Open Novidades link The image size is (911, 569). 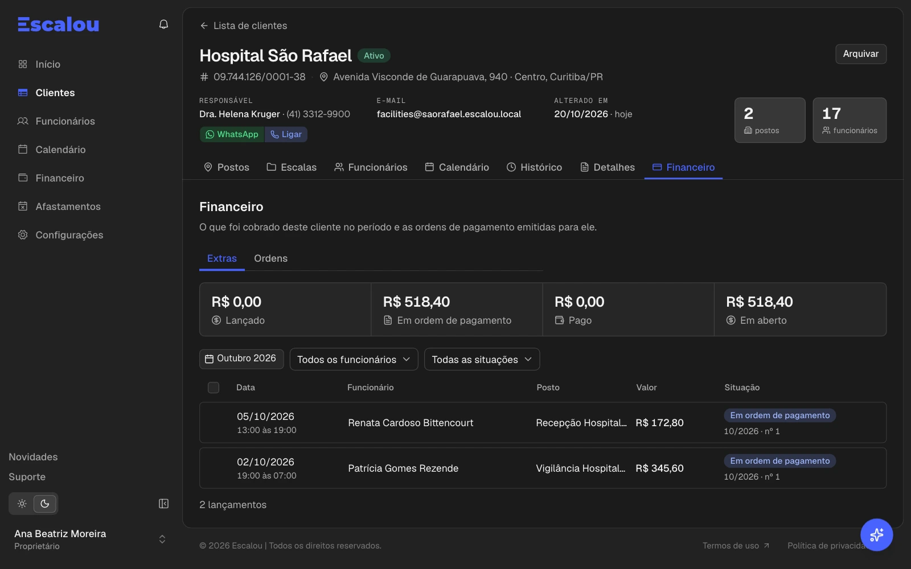pyautogui.click(x=33, y=457)
